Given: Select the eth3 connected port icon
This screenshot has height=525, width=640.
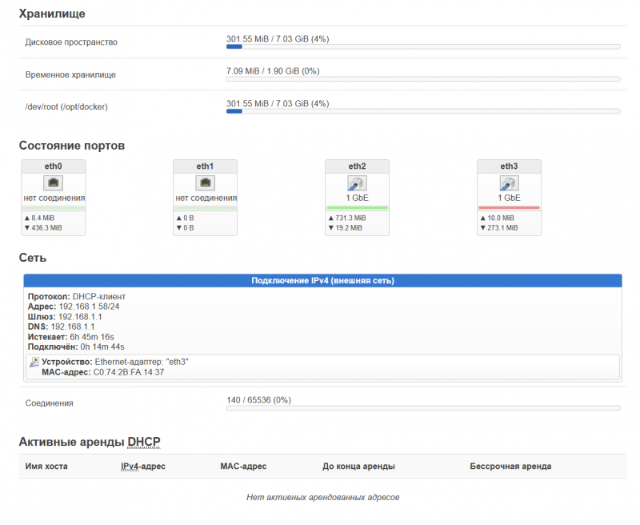Looking at the screenshot, I should 509,183.
